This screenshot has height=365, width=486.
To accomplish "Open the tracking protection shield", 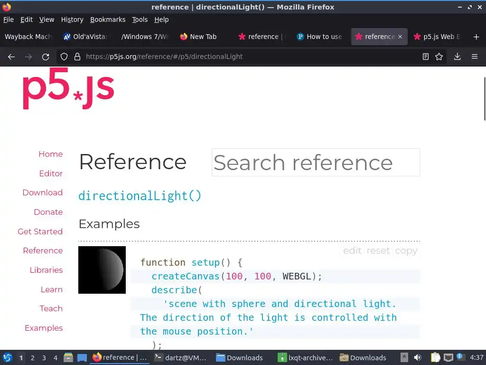I will click(x=64, y=57).
